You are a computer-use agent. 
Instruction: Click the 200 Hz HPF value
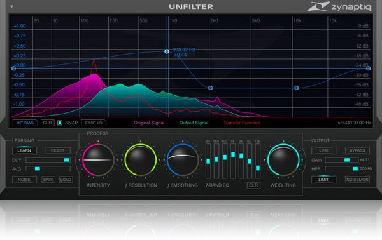pos(366,169)
